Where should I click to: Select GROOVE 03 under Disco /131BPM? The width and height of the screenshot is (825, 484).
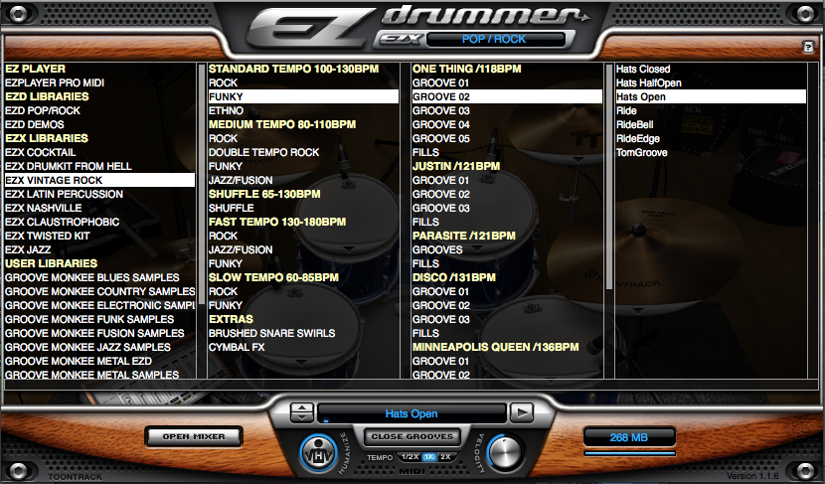point(507,319)
